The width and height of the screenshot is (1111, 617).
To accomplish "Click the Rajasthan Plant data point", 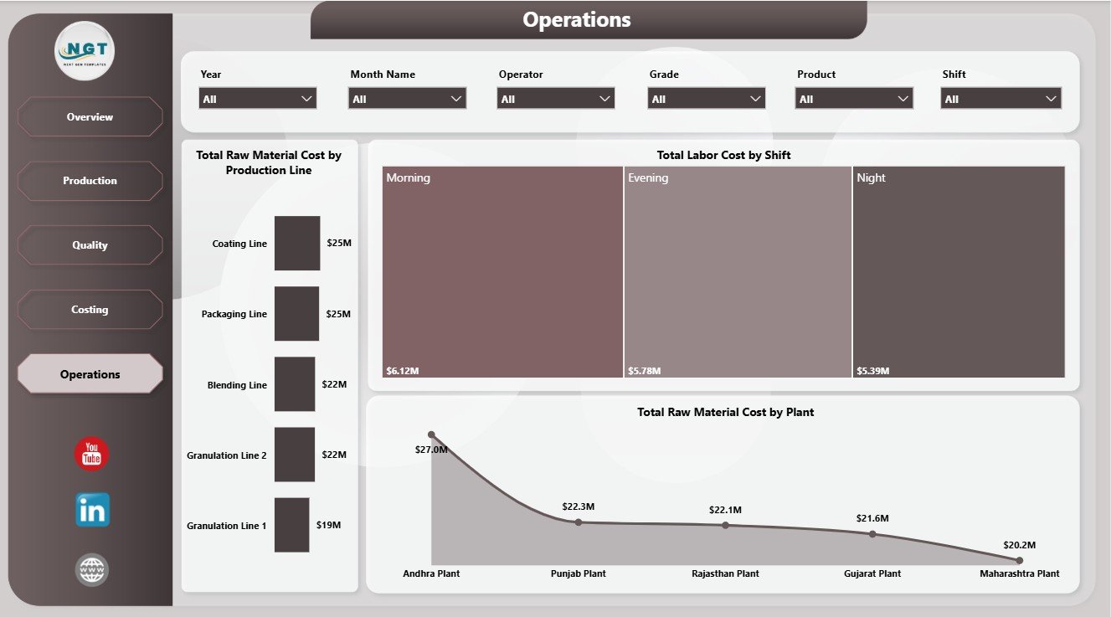I will point(725,525).
